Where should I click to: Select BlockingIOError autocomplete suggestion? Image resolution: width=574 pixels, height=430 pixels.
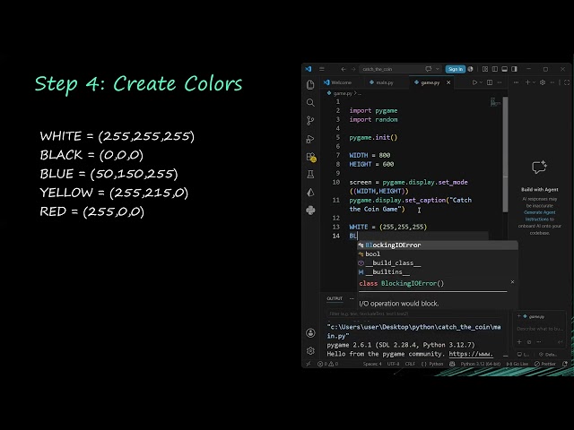point(438,245)
